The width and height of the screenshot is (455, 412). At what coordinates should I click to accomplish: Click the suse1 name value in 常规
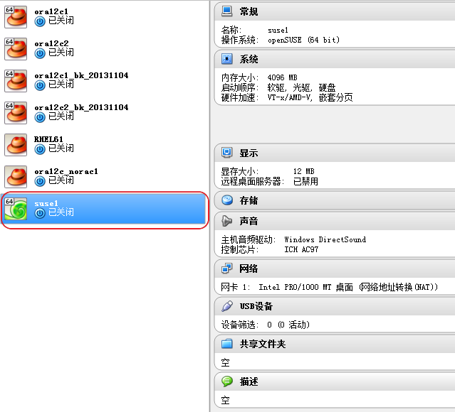click(x=278, y=30)
